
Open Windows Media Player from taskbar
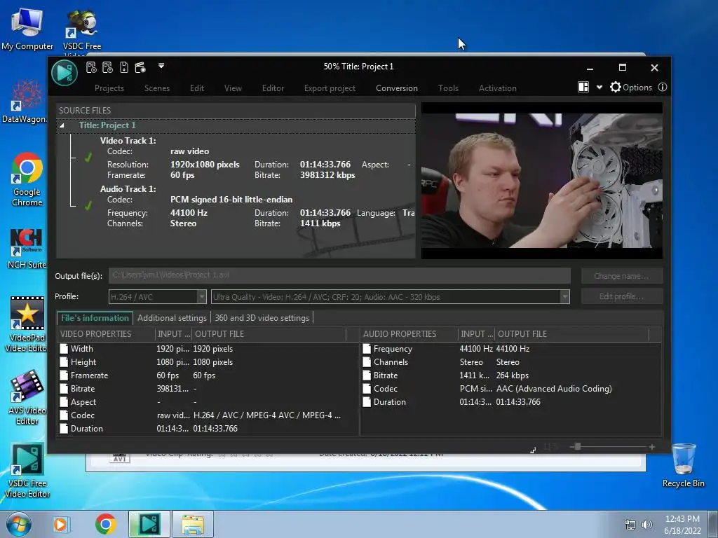(x=60, y=524)
